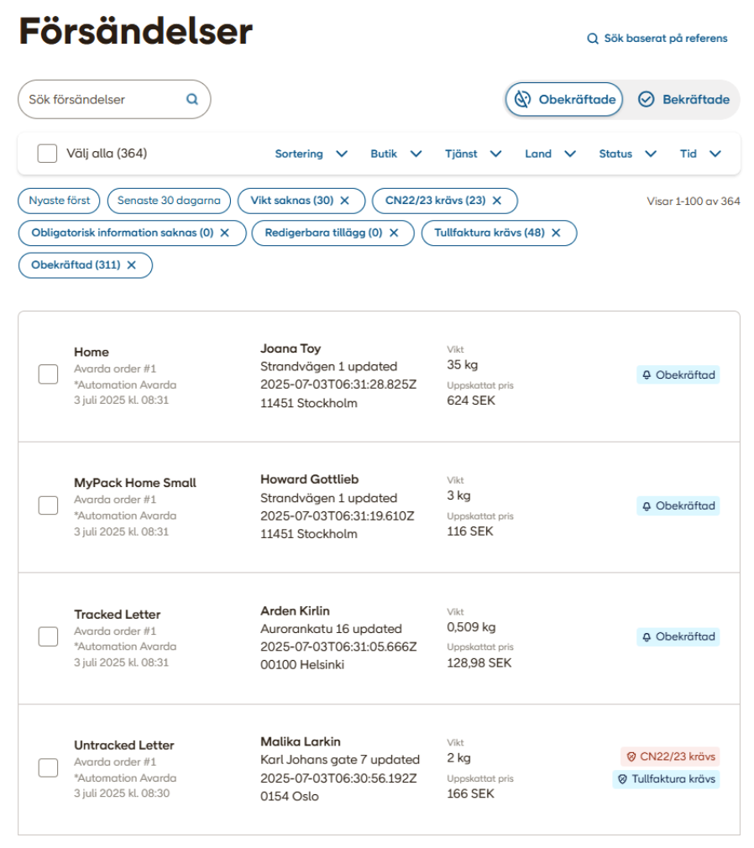Click Visar 1-100 av 364 text
Viewport: 754px width, 848px height.
(694, 202)
